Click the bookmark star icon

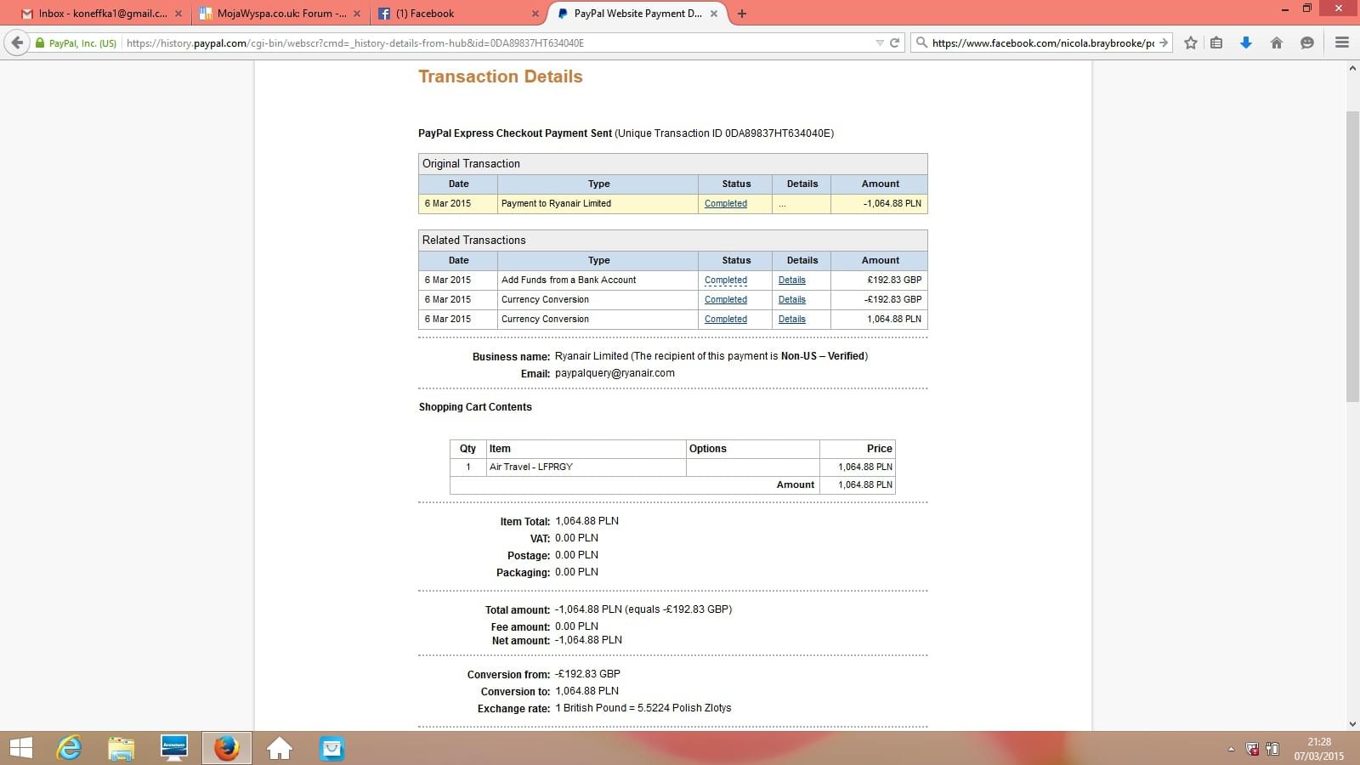point(1191,42)
